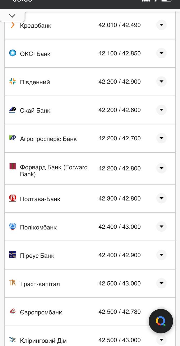
Task: Click the Південний bank logo icon
Action: [13, 81]
